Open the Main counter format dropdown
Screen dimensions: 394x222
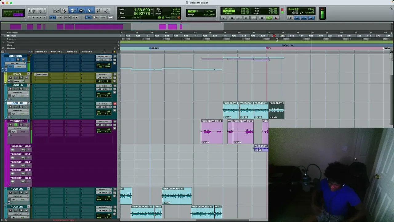point(151,10)
